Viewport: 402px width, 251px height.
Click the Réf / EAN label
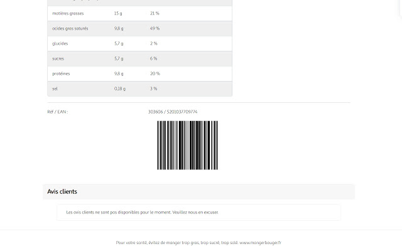pos(58,112)
